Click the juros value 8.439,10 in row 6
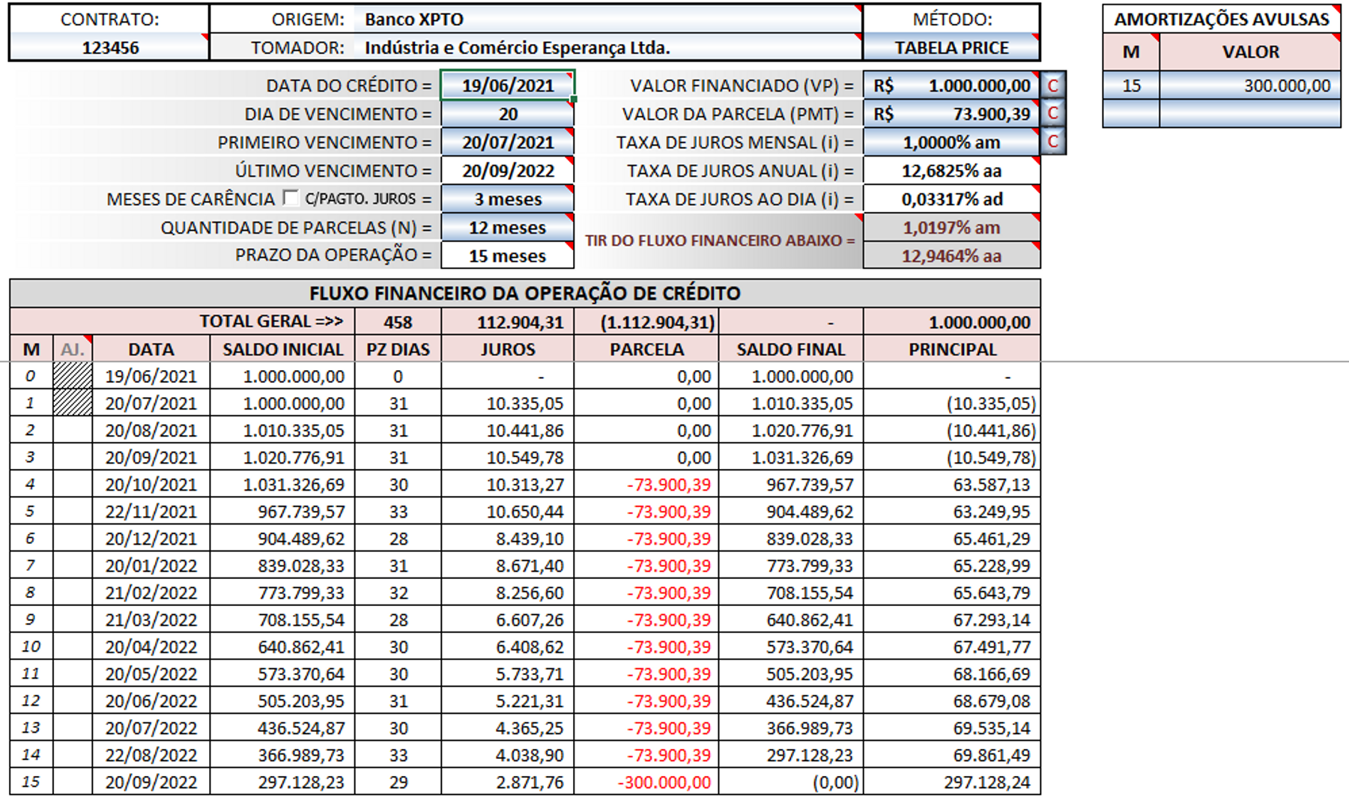This screenshot has height=809, width=1349. 508,539
